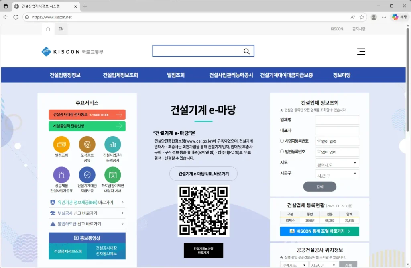Screen dimensions: 411x268
Task: Select the 벌점조회 penalty lookup icon
Action: pyautogui.click(x=61, y=144)
